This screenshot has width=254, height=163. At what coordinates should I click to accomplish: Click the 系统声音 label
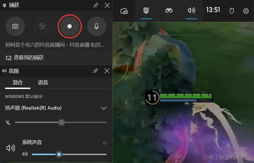tap(32, 142)
